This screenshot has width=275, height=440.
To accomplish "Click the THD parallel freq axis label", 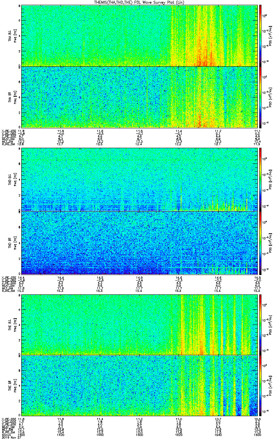I will click(x=15, y=243).
